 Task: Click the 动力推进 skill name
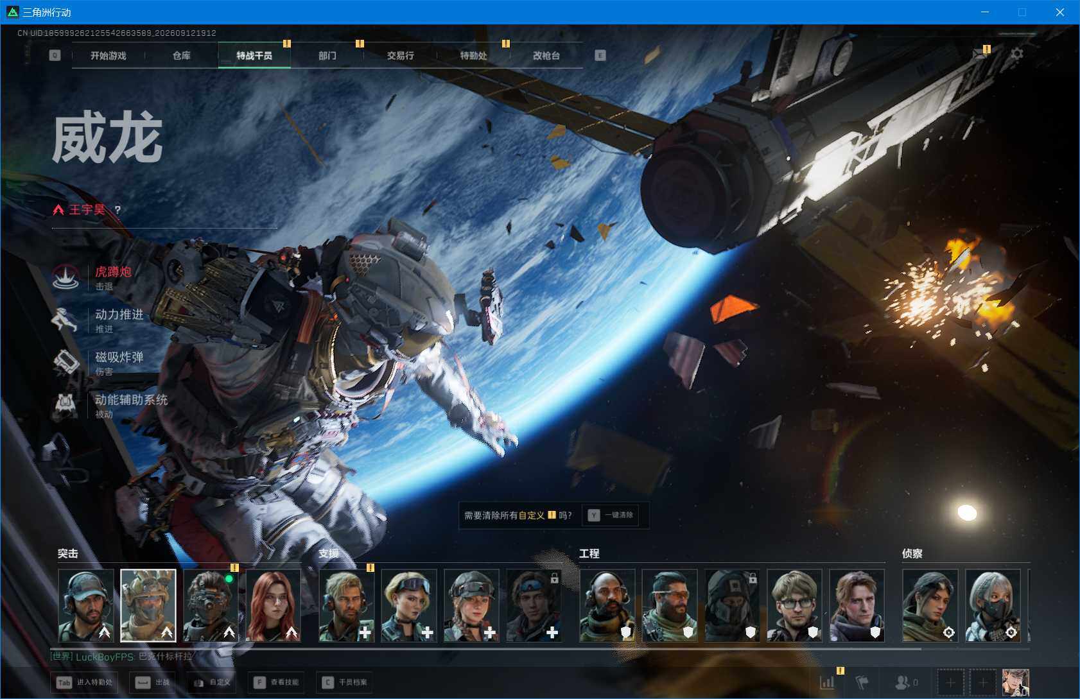click(119, 315)
